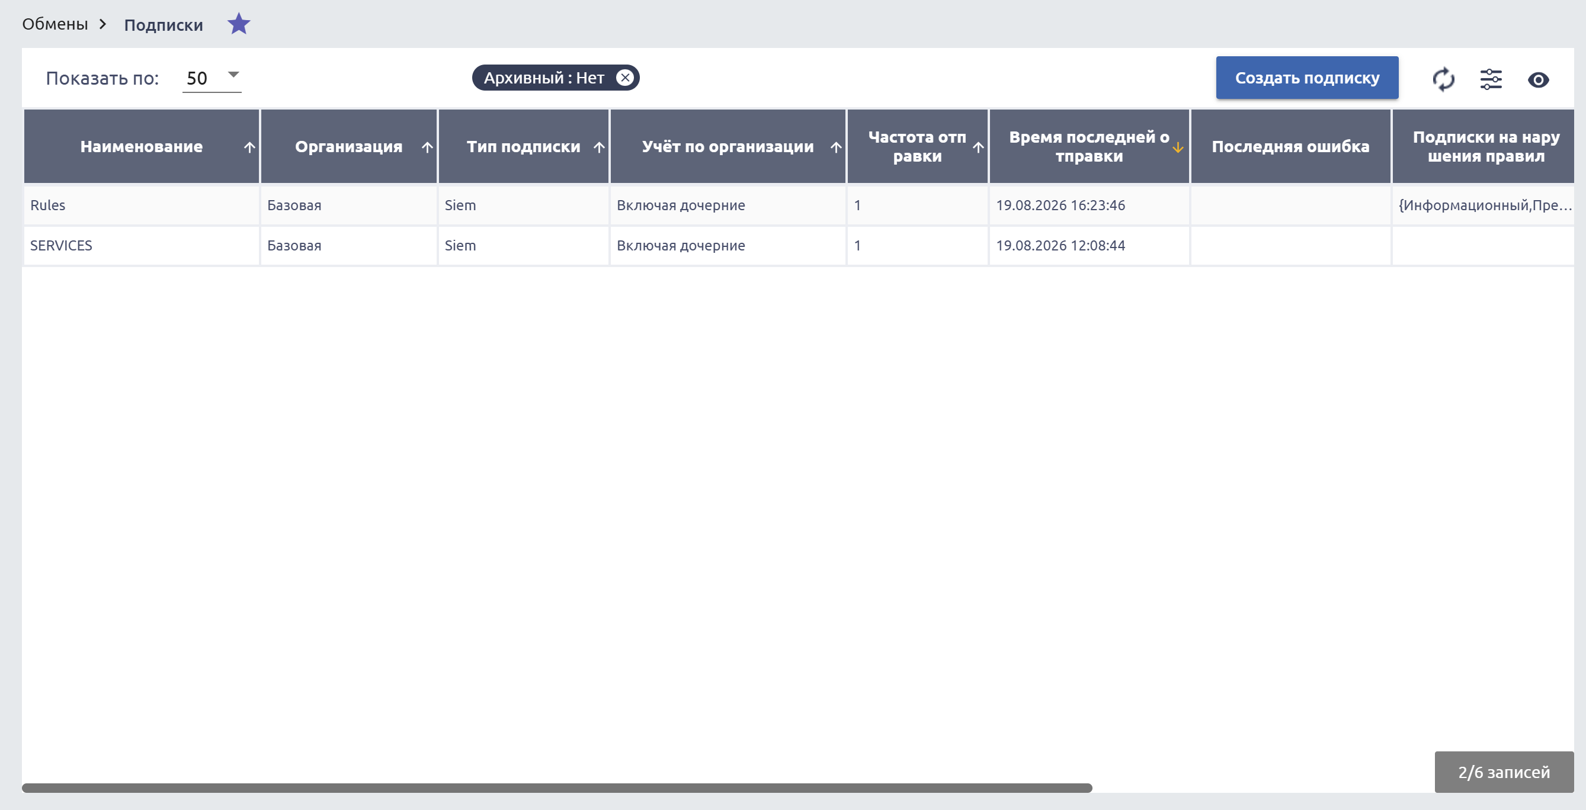Sort by Частота отправки arrow icon
This screenshot has width=1586, height=810.
click(978, 147)
